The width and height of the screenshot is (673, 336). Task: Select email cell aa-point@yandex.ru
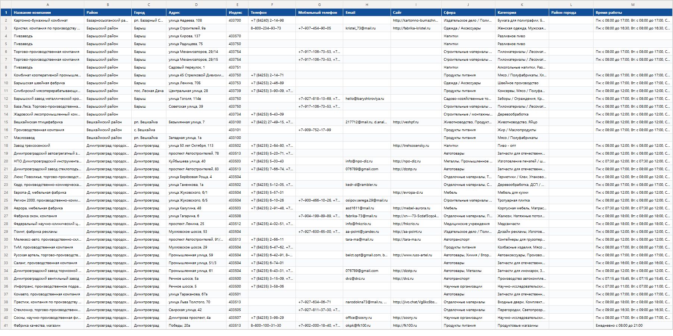[x=367, y=232]
